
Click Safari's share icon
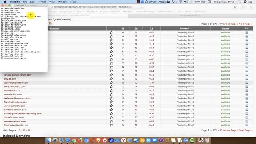243,7
